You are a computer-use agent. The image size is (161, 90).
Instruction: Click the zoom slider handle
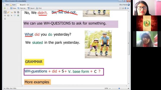click(x=119, y=88)
